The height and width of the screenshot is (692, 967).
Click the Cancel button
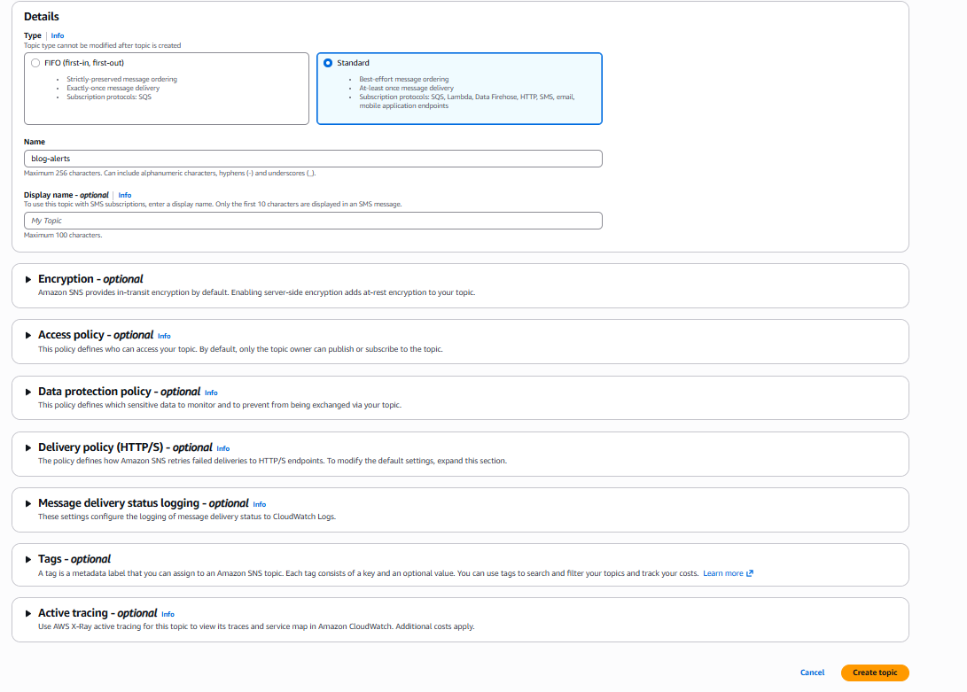[812, 673]
